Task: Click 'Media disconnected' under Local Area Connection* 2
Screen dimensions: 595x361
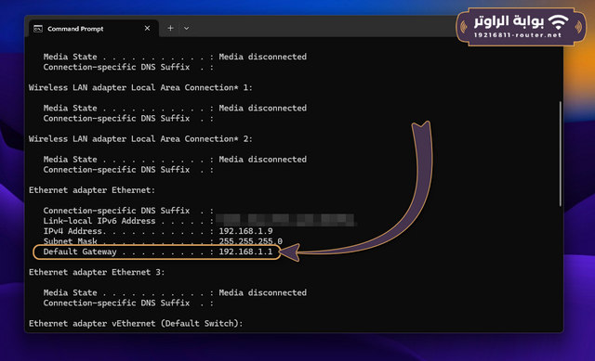Action: tap(262, 160)
